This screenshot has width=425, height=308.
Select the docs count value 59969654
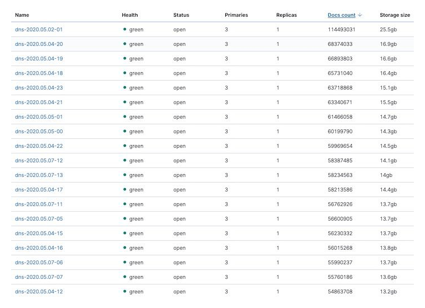[x=340, y=146]
